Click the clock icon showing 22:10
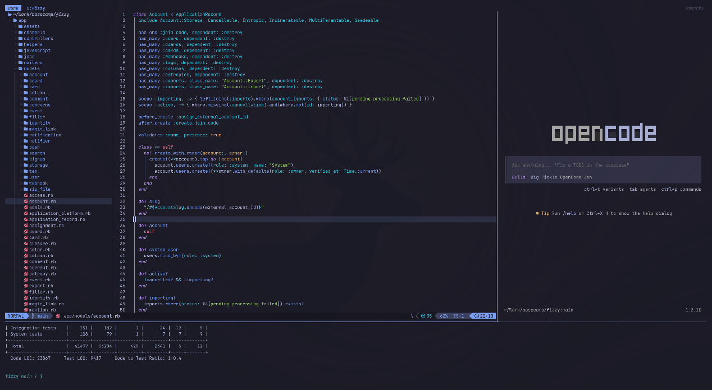This screenshot has height=390, width=712. 477,316
